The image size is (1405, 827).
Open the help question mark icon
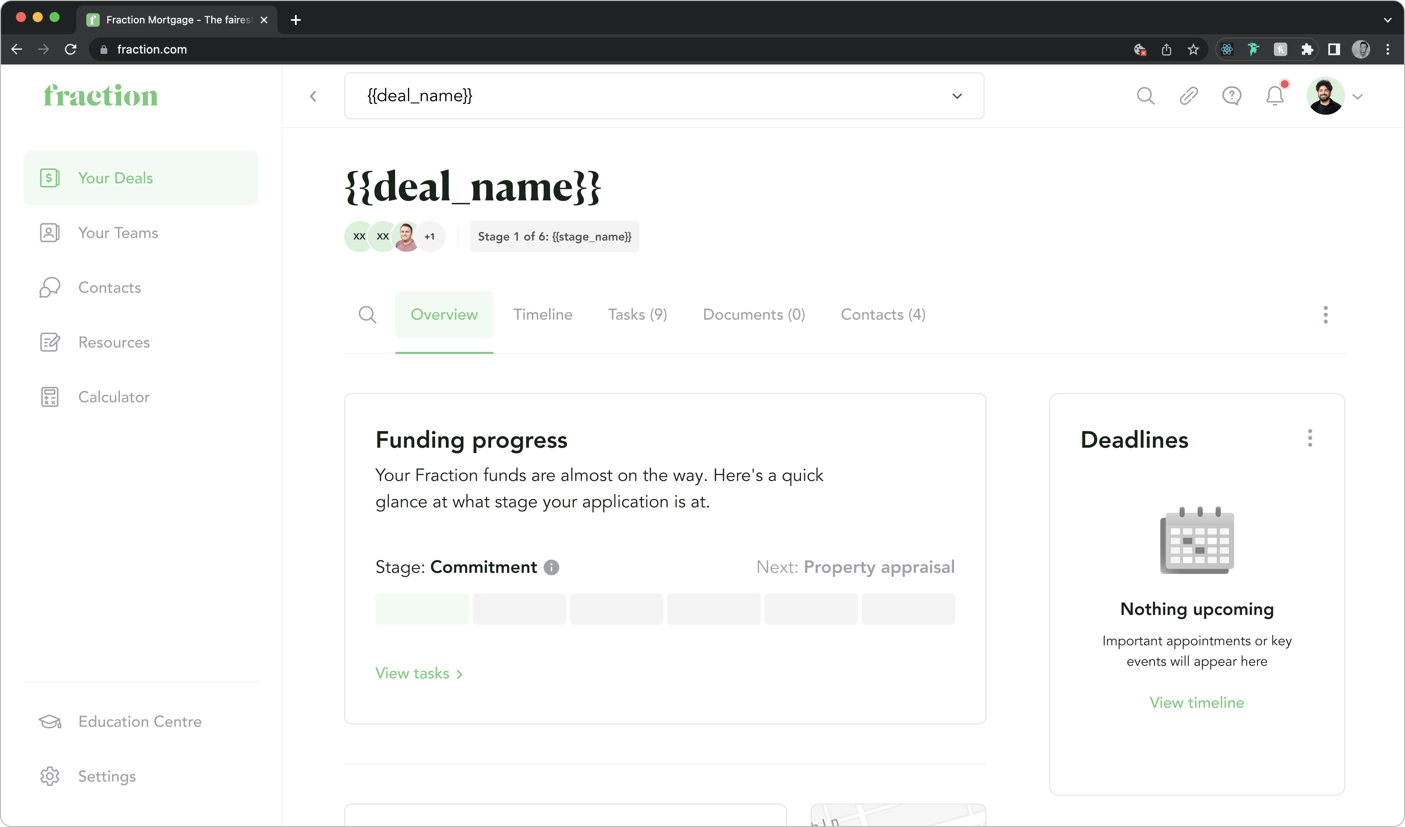pos(1231,96)
